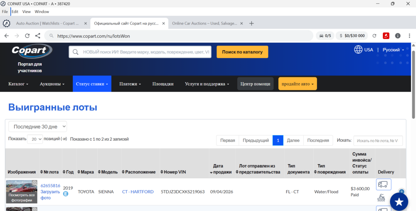The height and width of the screenshot is (211, 416).
Task: Click the share icon beside the address bar
Action: (38, 36)
